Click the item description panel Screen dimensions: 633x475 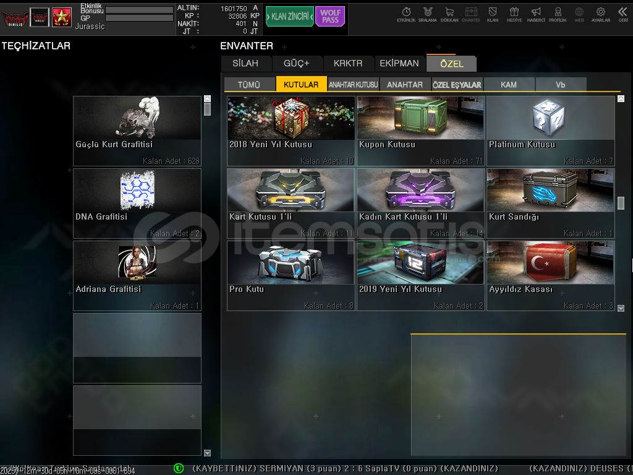[519, 395]
